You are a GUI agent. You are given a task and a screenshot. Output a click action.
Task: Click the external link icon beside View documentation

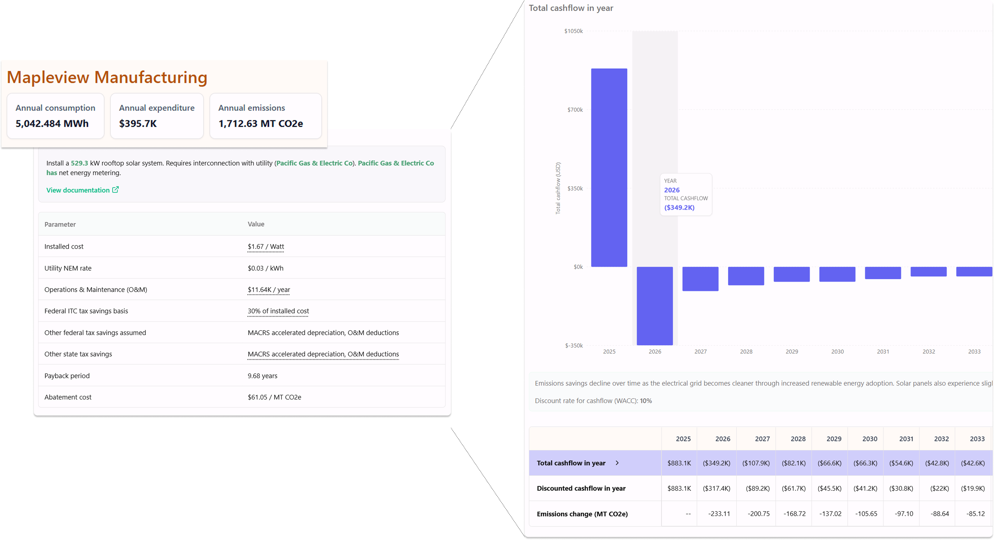(115, 189)
